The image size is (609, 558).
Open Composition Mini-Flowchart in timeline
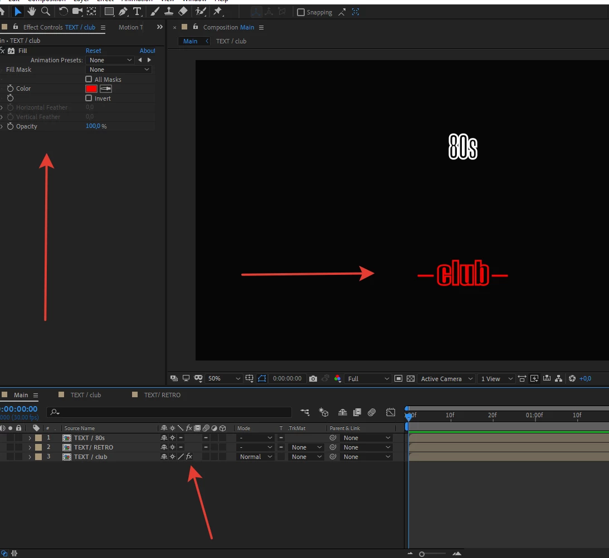pos(305,412)
